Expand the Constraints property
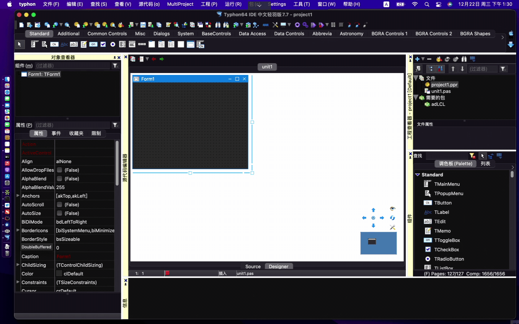Screen dimensions: 519x324 [x=18, y=282]
